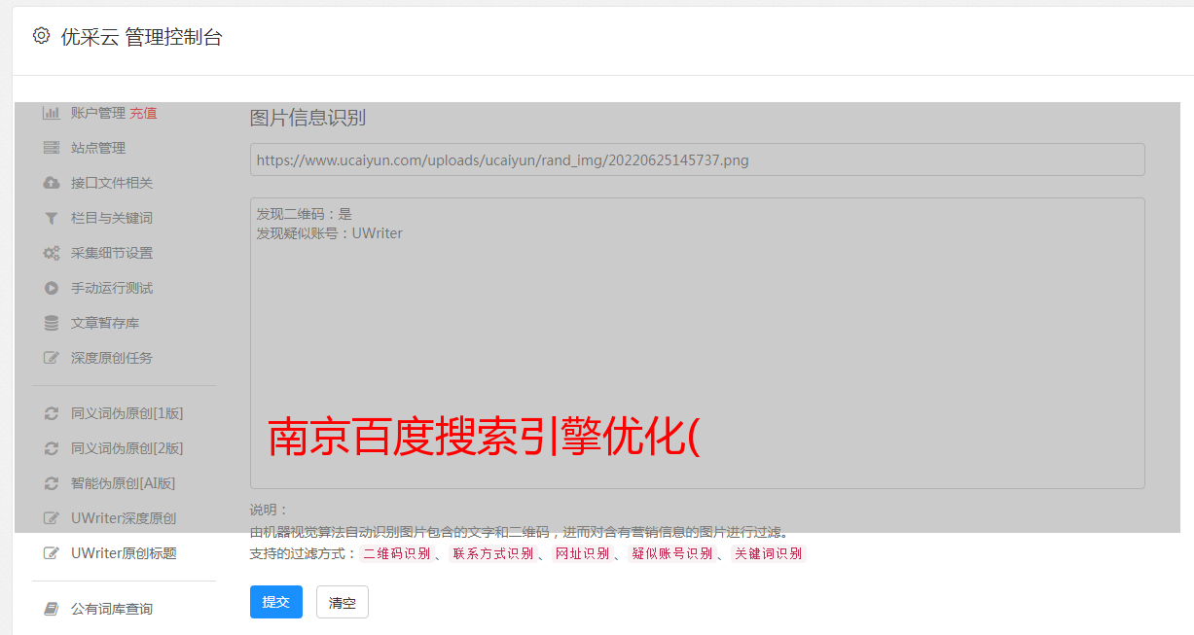Go to 接口文件相关 menu item

coord(112,183)
